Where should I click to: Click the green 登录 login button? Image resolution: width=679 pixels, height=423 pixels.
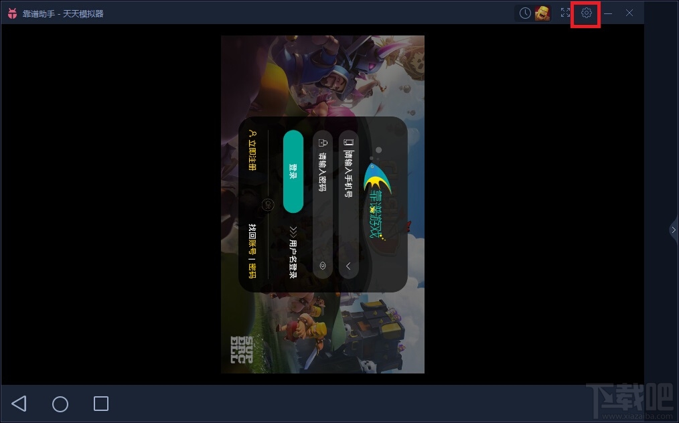click(293, 171)
